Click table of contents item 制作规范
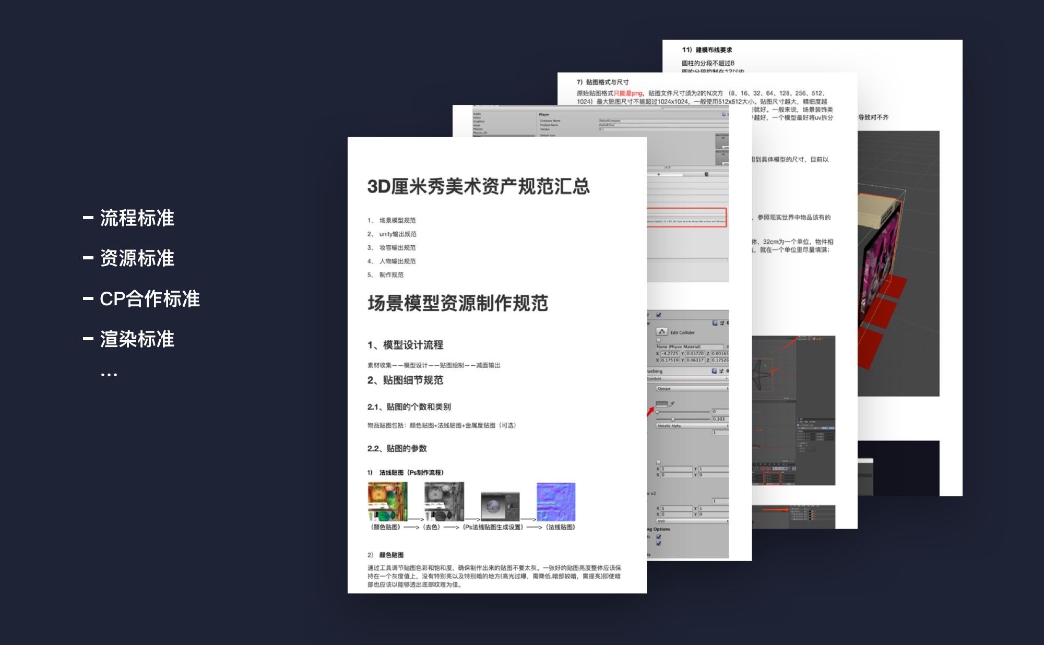 391,274
